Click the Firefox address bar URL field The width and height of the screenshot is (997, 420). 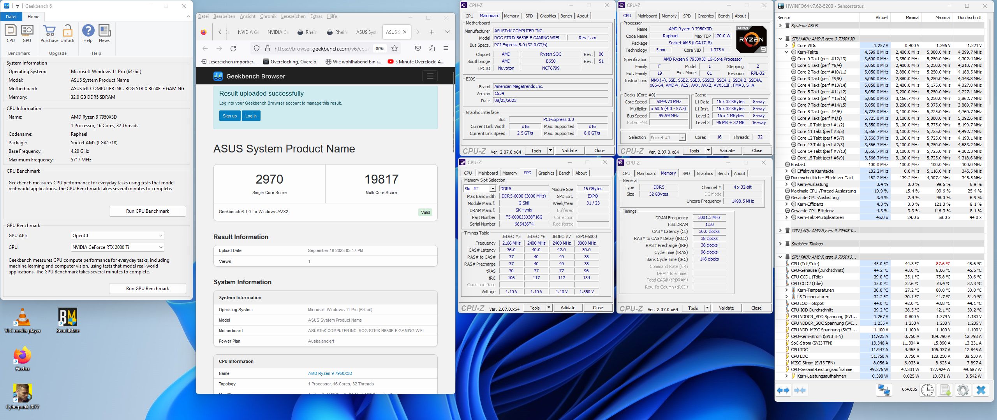(x=321, y=49)
